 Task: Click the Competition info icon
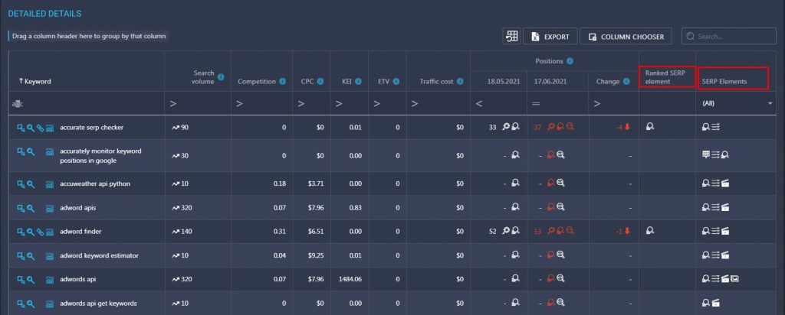[x=282, y=81]
